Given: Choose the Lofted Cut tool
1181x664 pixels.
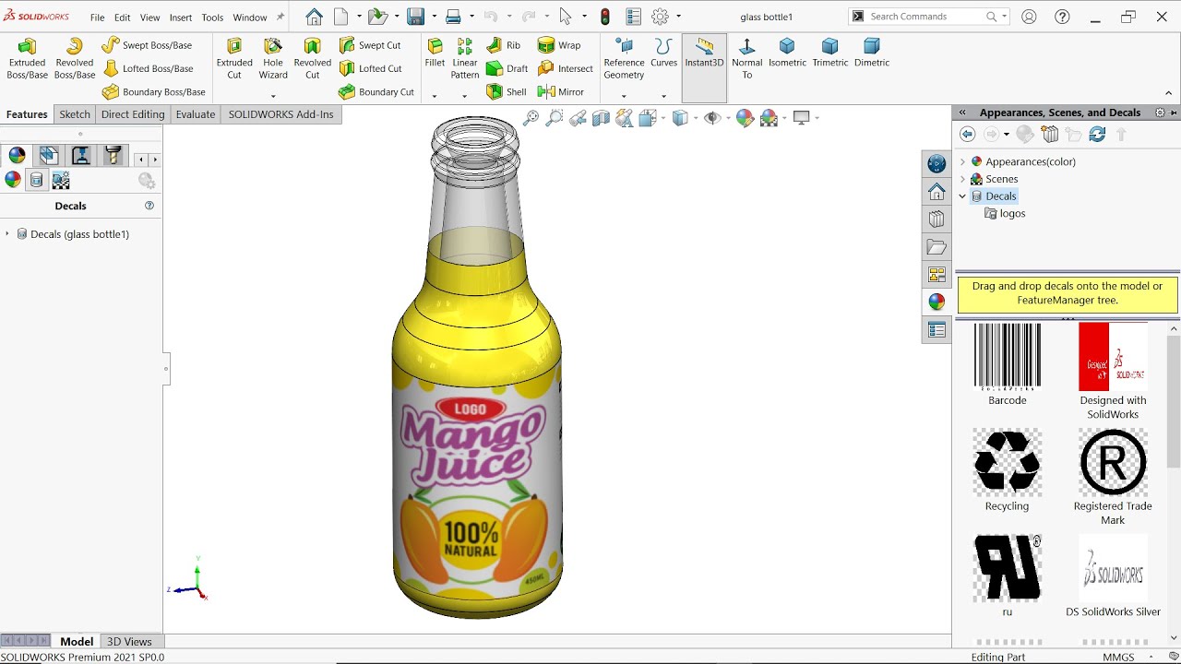Looking at the screenshot, I should [371, 68].
